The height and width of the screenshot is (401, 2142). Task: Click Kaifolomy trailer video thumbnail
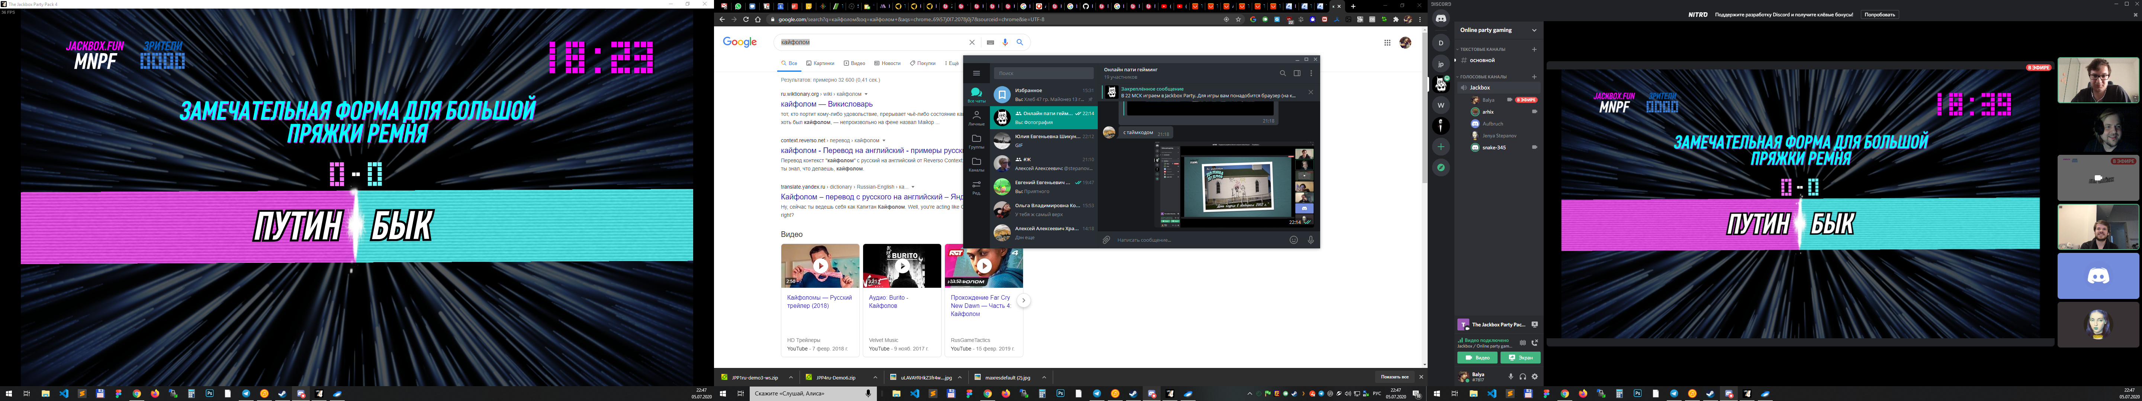(820, 266)
